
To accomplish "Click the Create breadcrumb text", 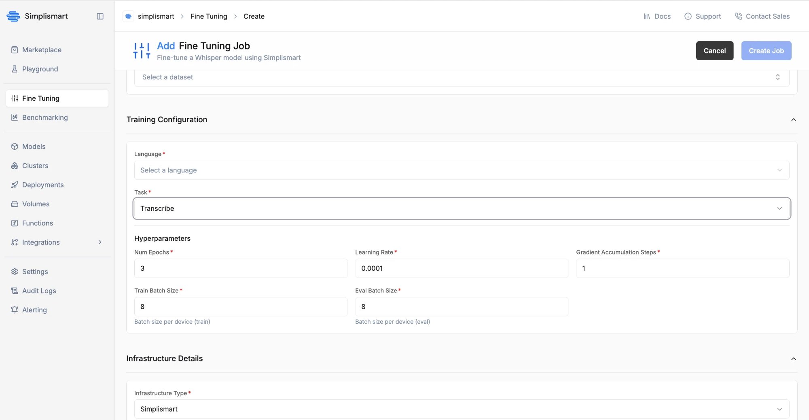I will click(254, 16).
